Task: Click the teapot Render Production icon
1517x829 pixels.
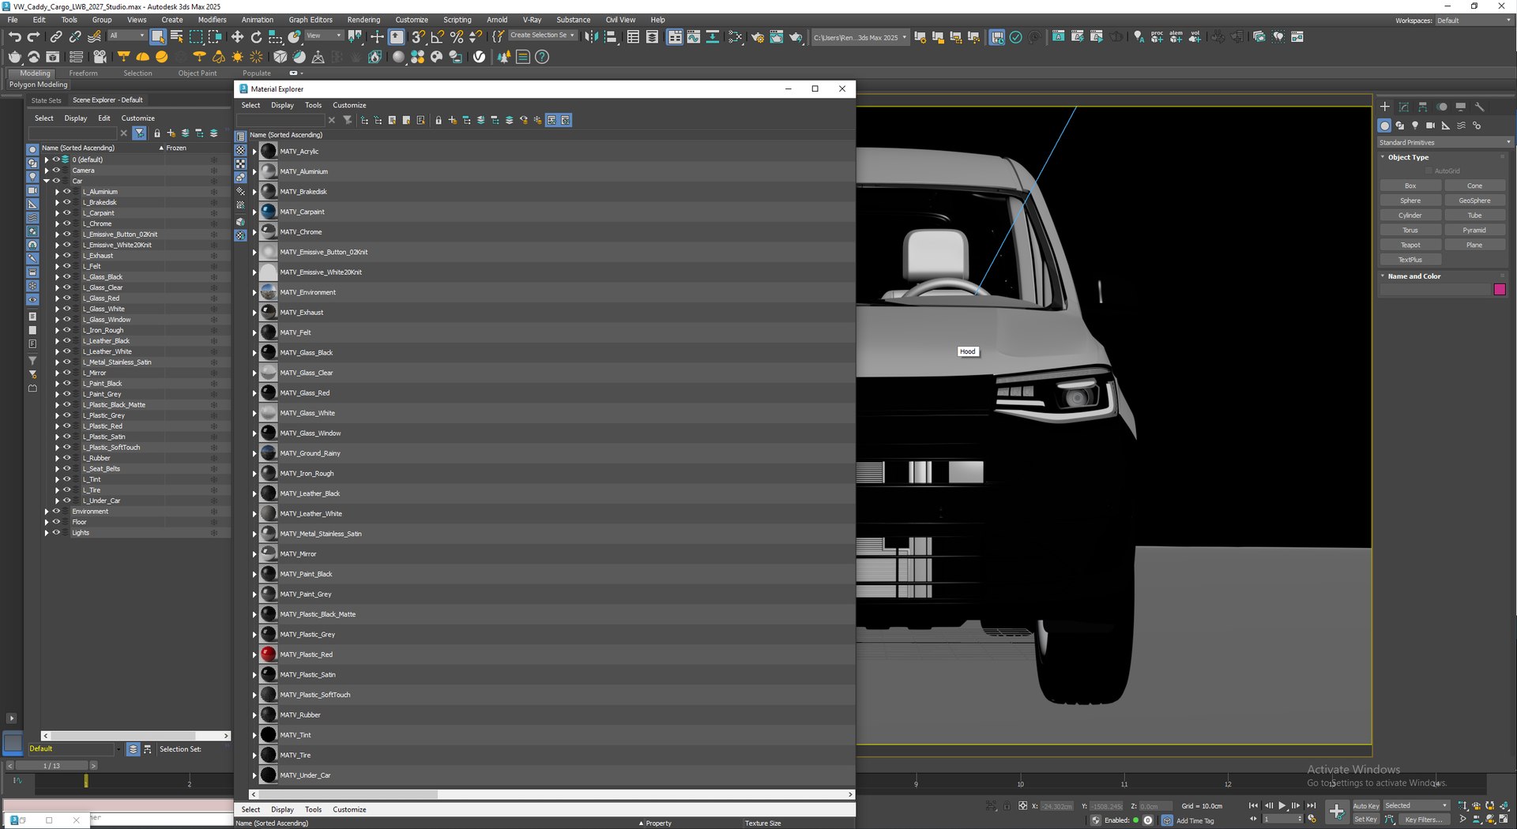Action: (x=796, y=36)
